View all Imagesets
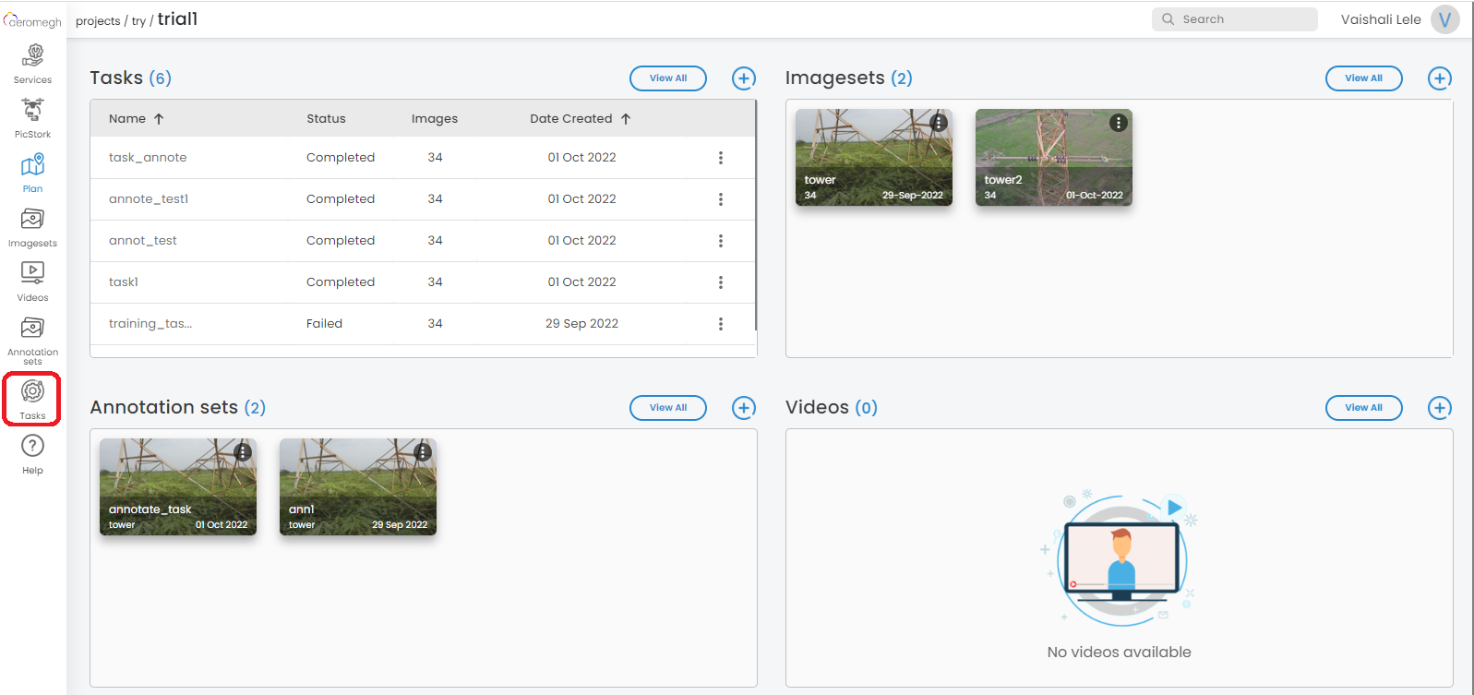The width and height of the screenshot is (1474, 695). point(1364,78)
